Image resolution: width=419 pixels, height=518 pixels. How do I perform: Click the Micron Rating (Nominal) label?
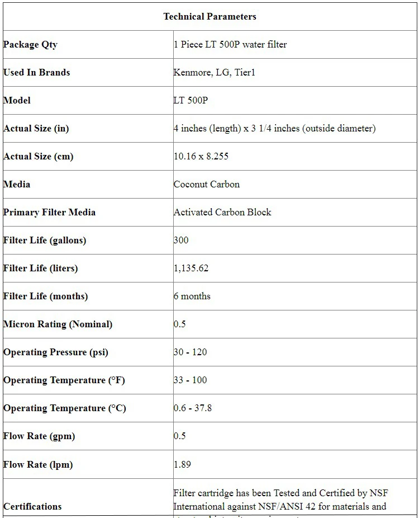point(58,324)
